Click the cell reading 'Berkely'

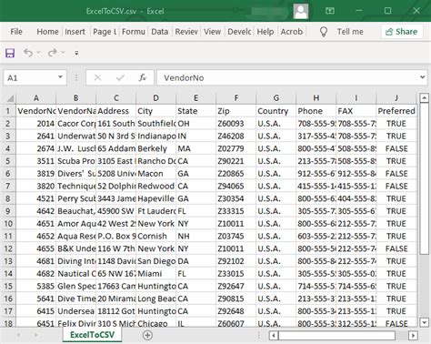pos(156,148)
